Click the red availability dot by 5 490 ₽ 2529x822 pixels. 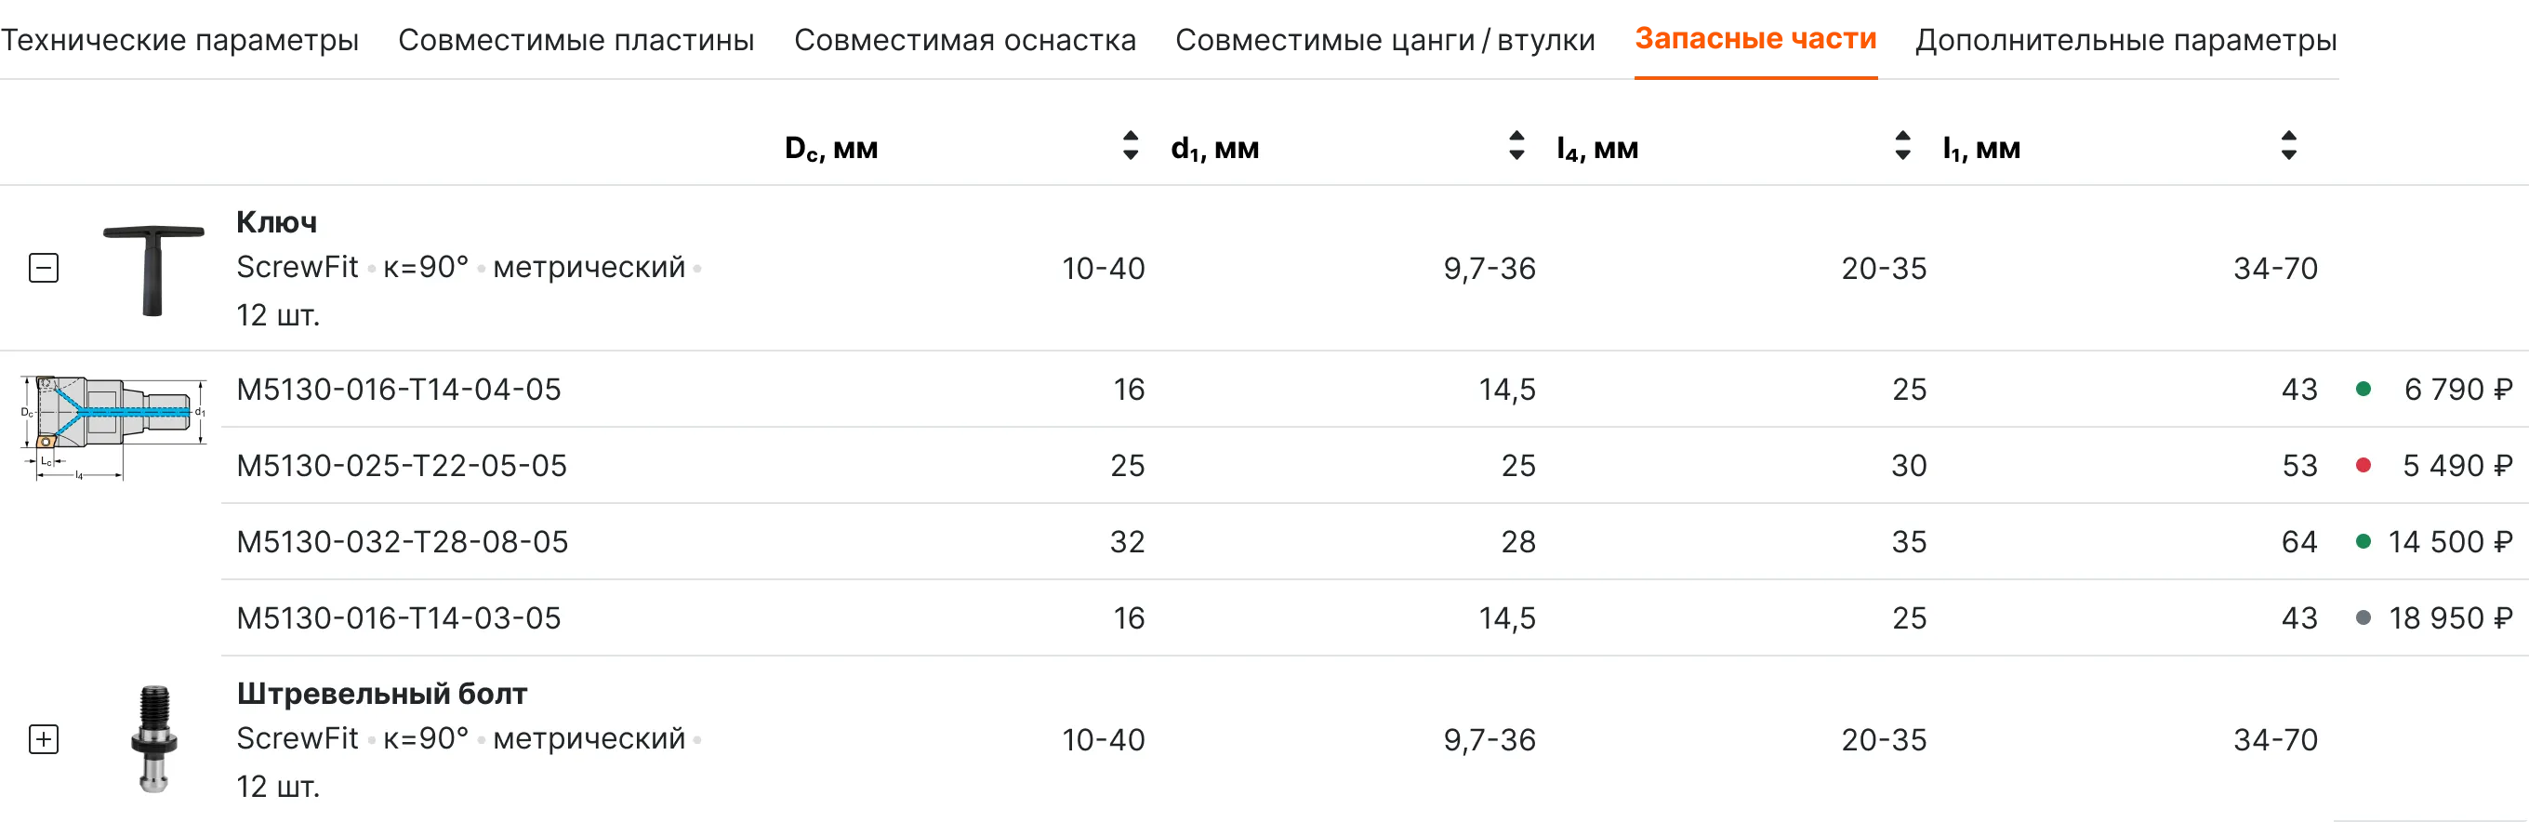(x=2363, y=466)
